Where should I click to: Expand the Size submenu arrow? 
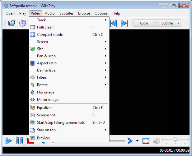click(105, 49)
